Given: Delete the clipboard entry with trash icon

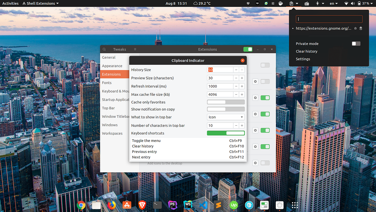Looking at the screenshot, I should pos(361,28).
